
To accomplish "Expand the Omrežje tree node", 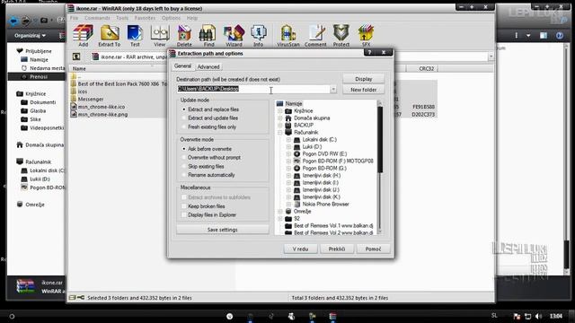I will pos(280,212).
